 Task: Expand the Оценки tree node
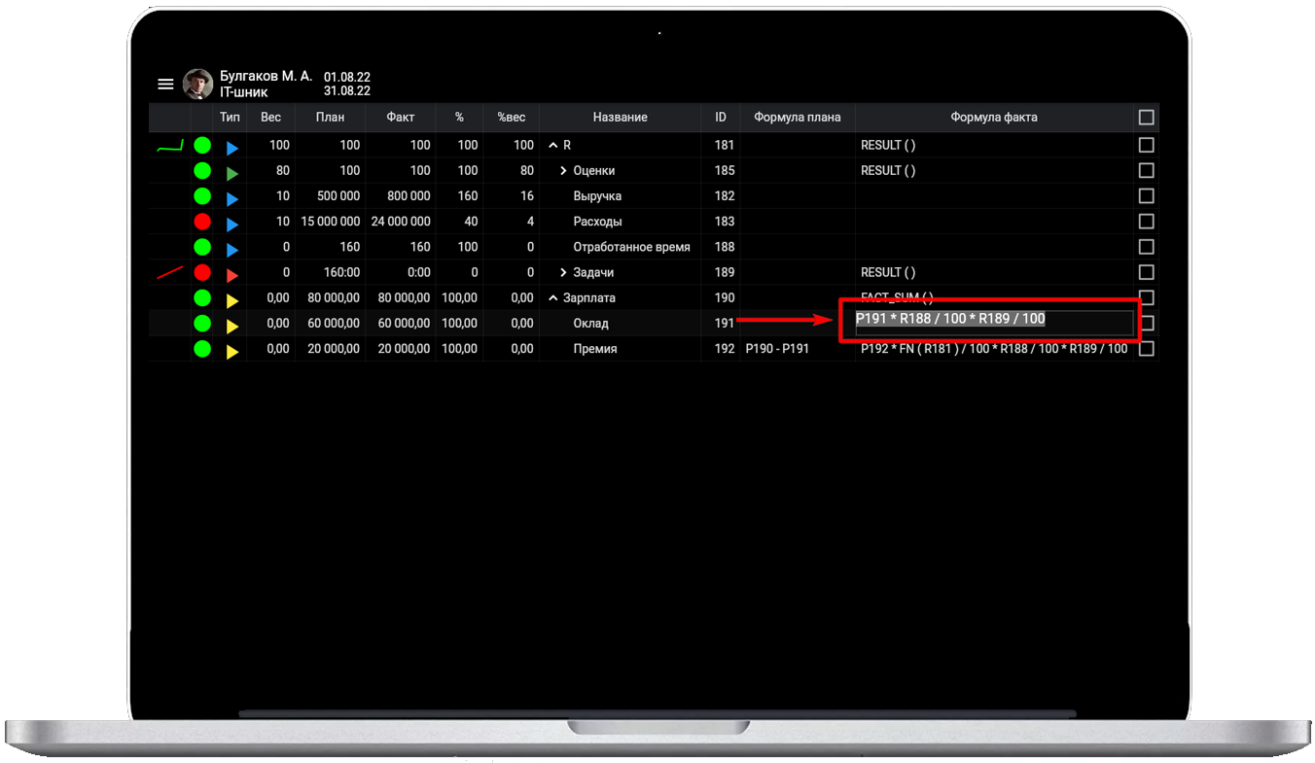coord(563,171)
